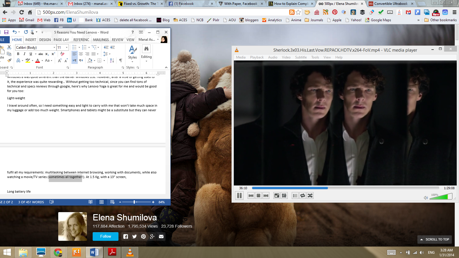Viewport: 459px width, 258px height.
Task: Cut the selection with the scissors icon
Action: 9,47
